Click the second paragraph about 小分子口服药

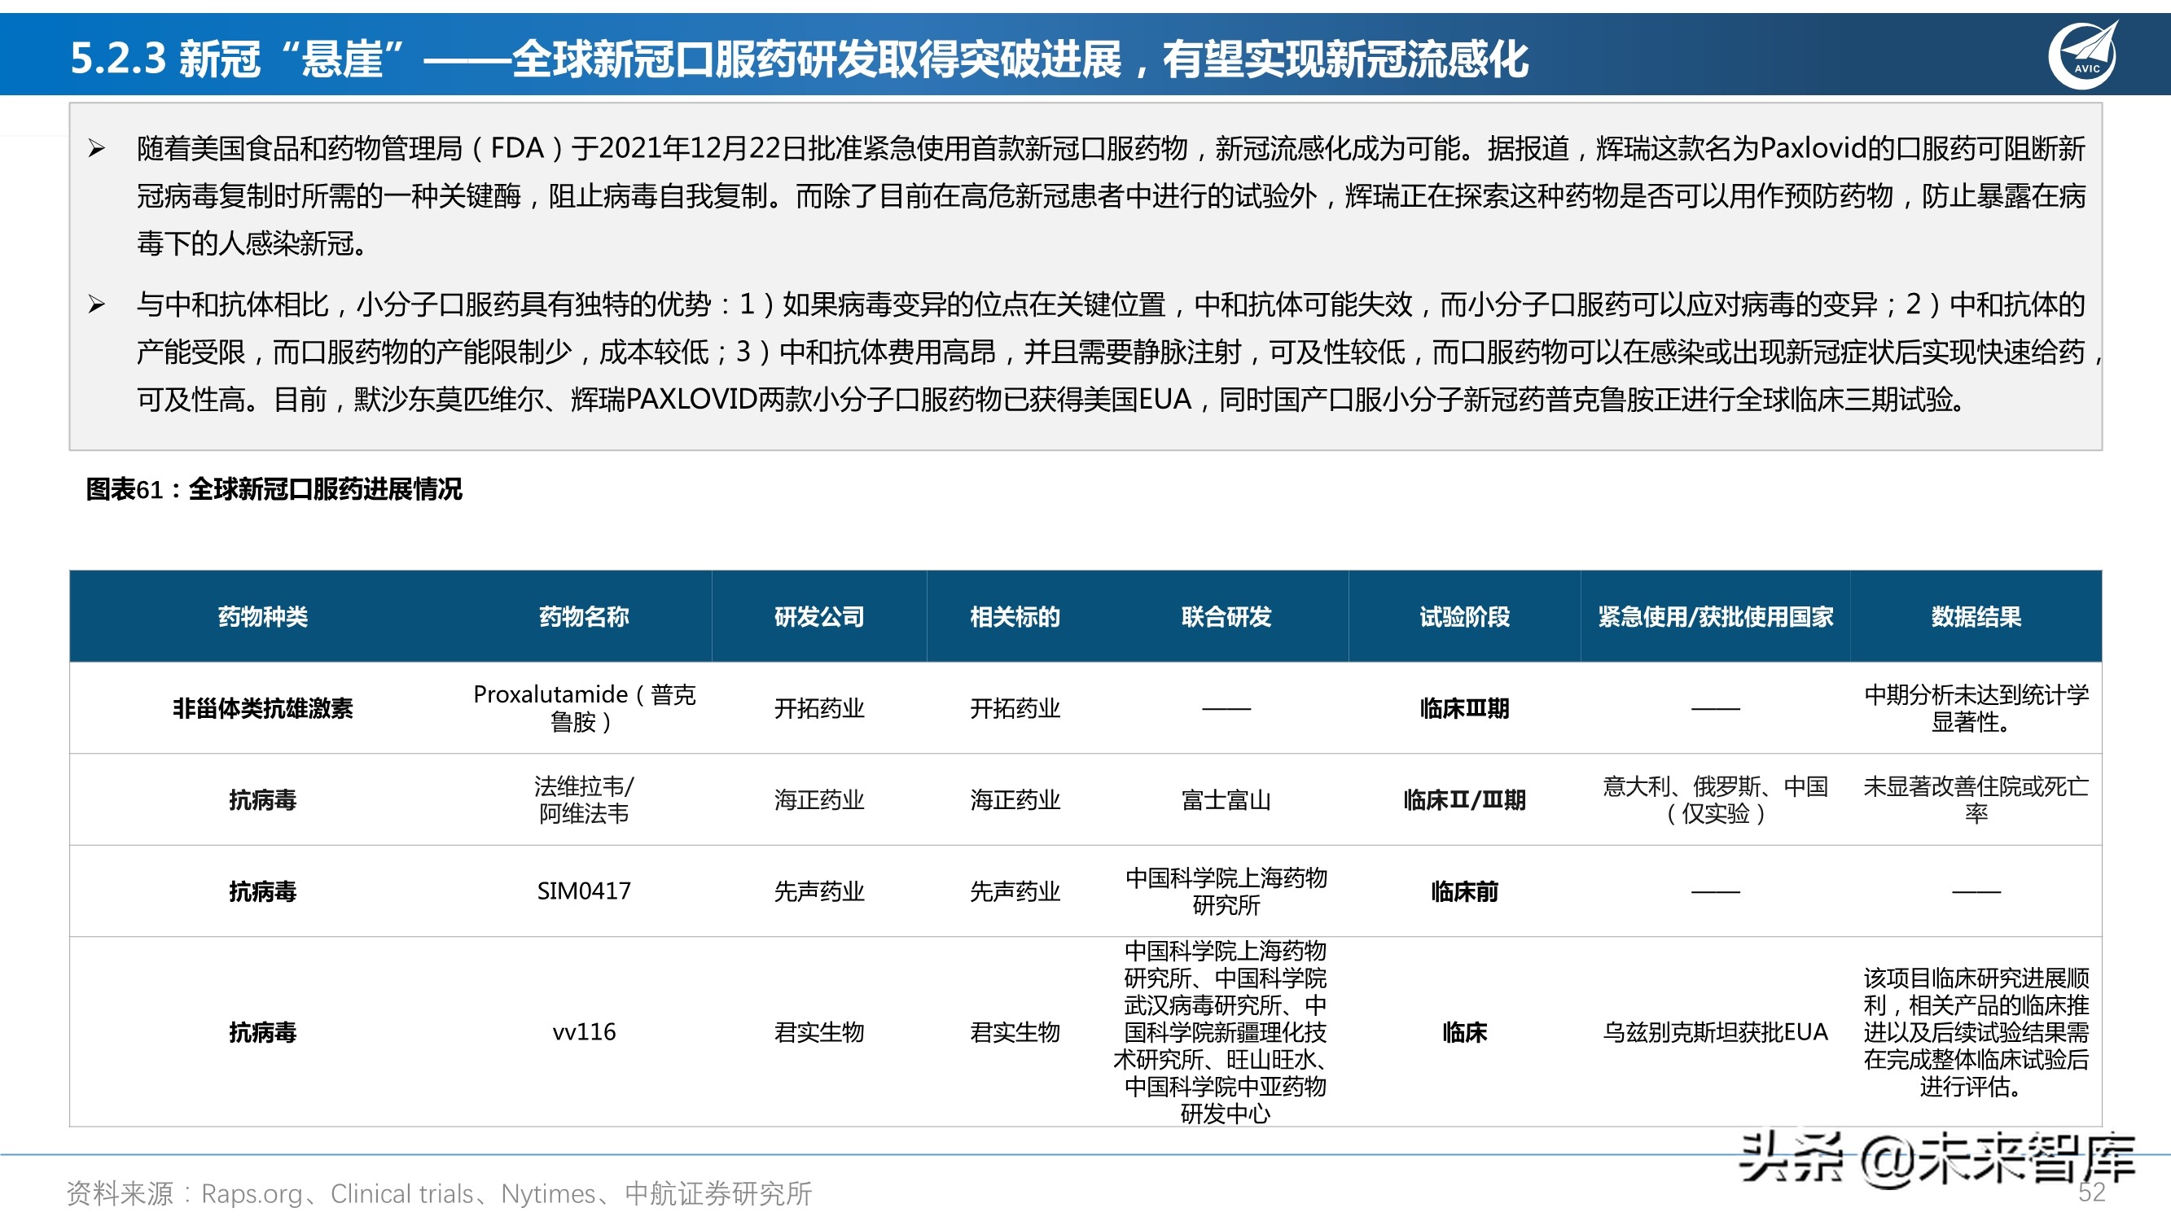1117,352
